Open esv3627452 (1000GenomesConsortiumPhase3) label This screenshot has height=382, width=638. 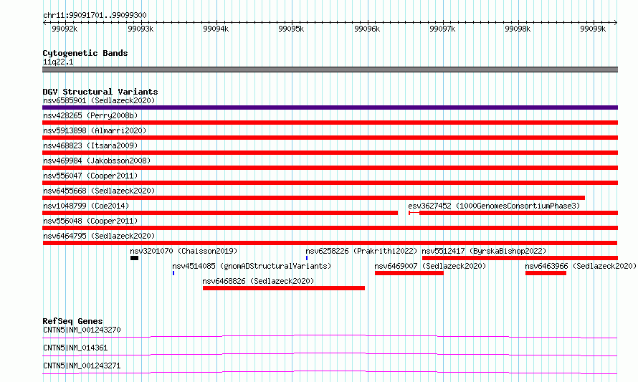494,206
